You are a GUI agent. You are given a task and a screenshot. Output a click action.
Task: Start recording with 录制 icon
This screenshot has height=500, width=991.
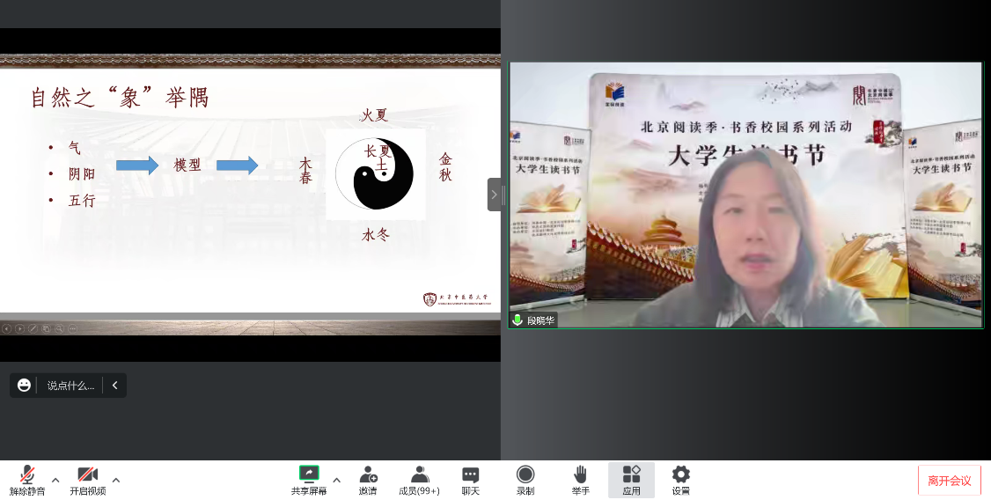click(x=525, y=481)
